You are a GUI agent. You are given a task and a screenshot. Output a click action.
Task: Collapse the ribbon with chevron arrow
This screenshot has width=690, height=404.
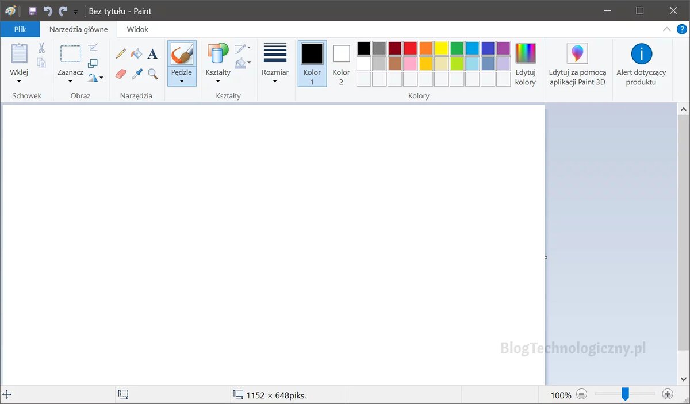point(667,29)
